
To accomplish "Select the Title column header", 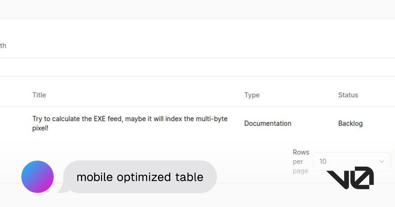I will [39, 95].
